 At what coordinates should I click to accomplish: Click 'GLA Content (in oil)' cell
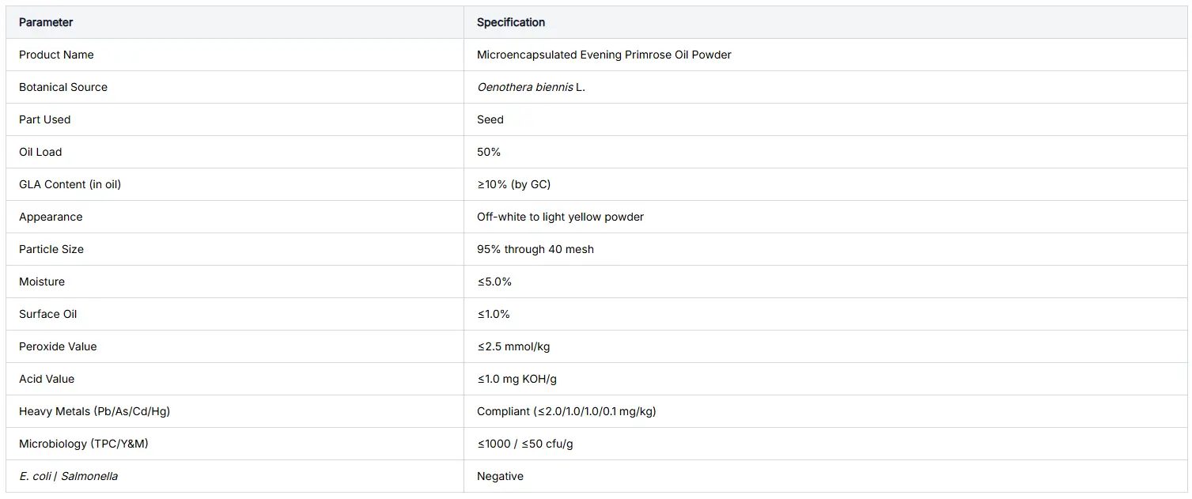tap(235, 184)
